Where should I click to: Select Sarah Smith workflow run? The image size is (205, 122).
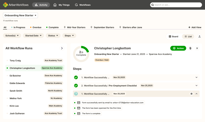[x=35, y=91]
